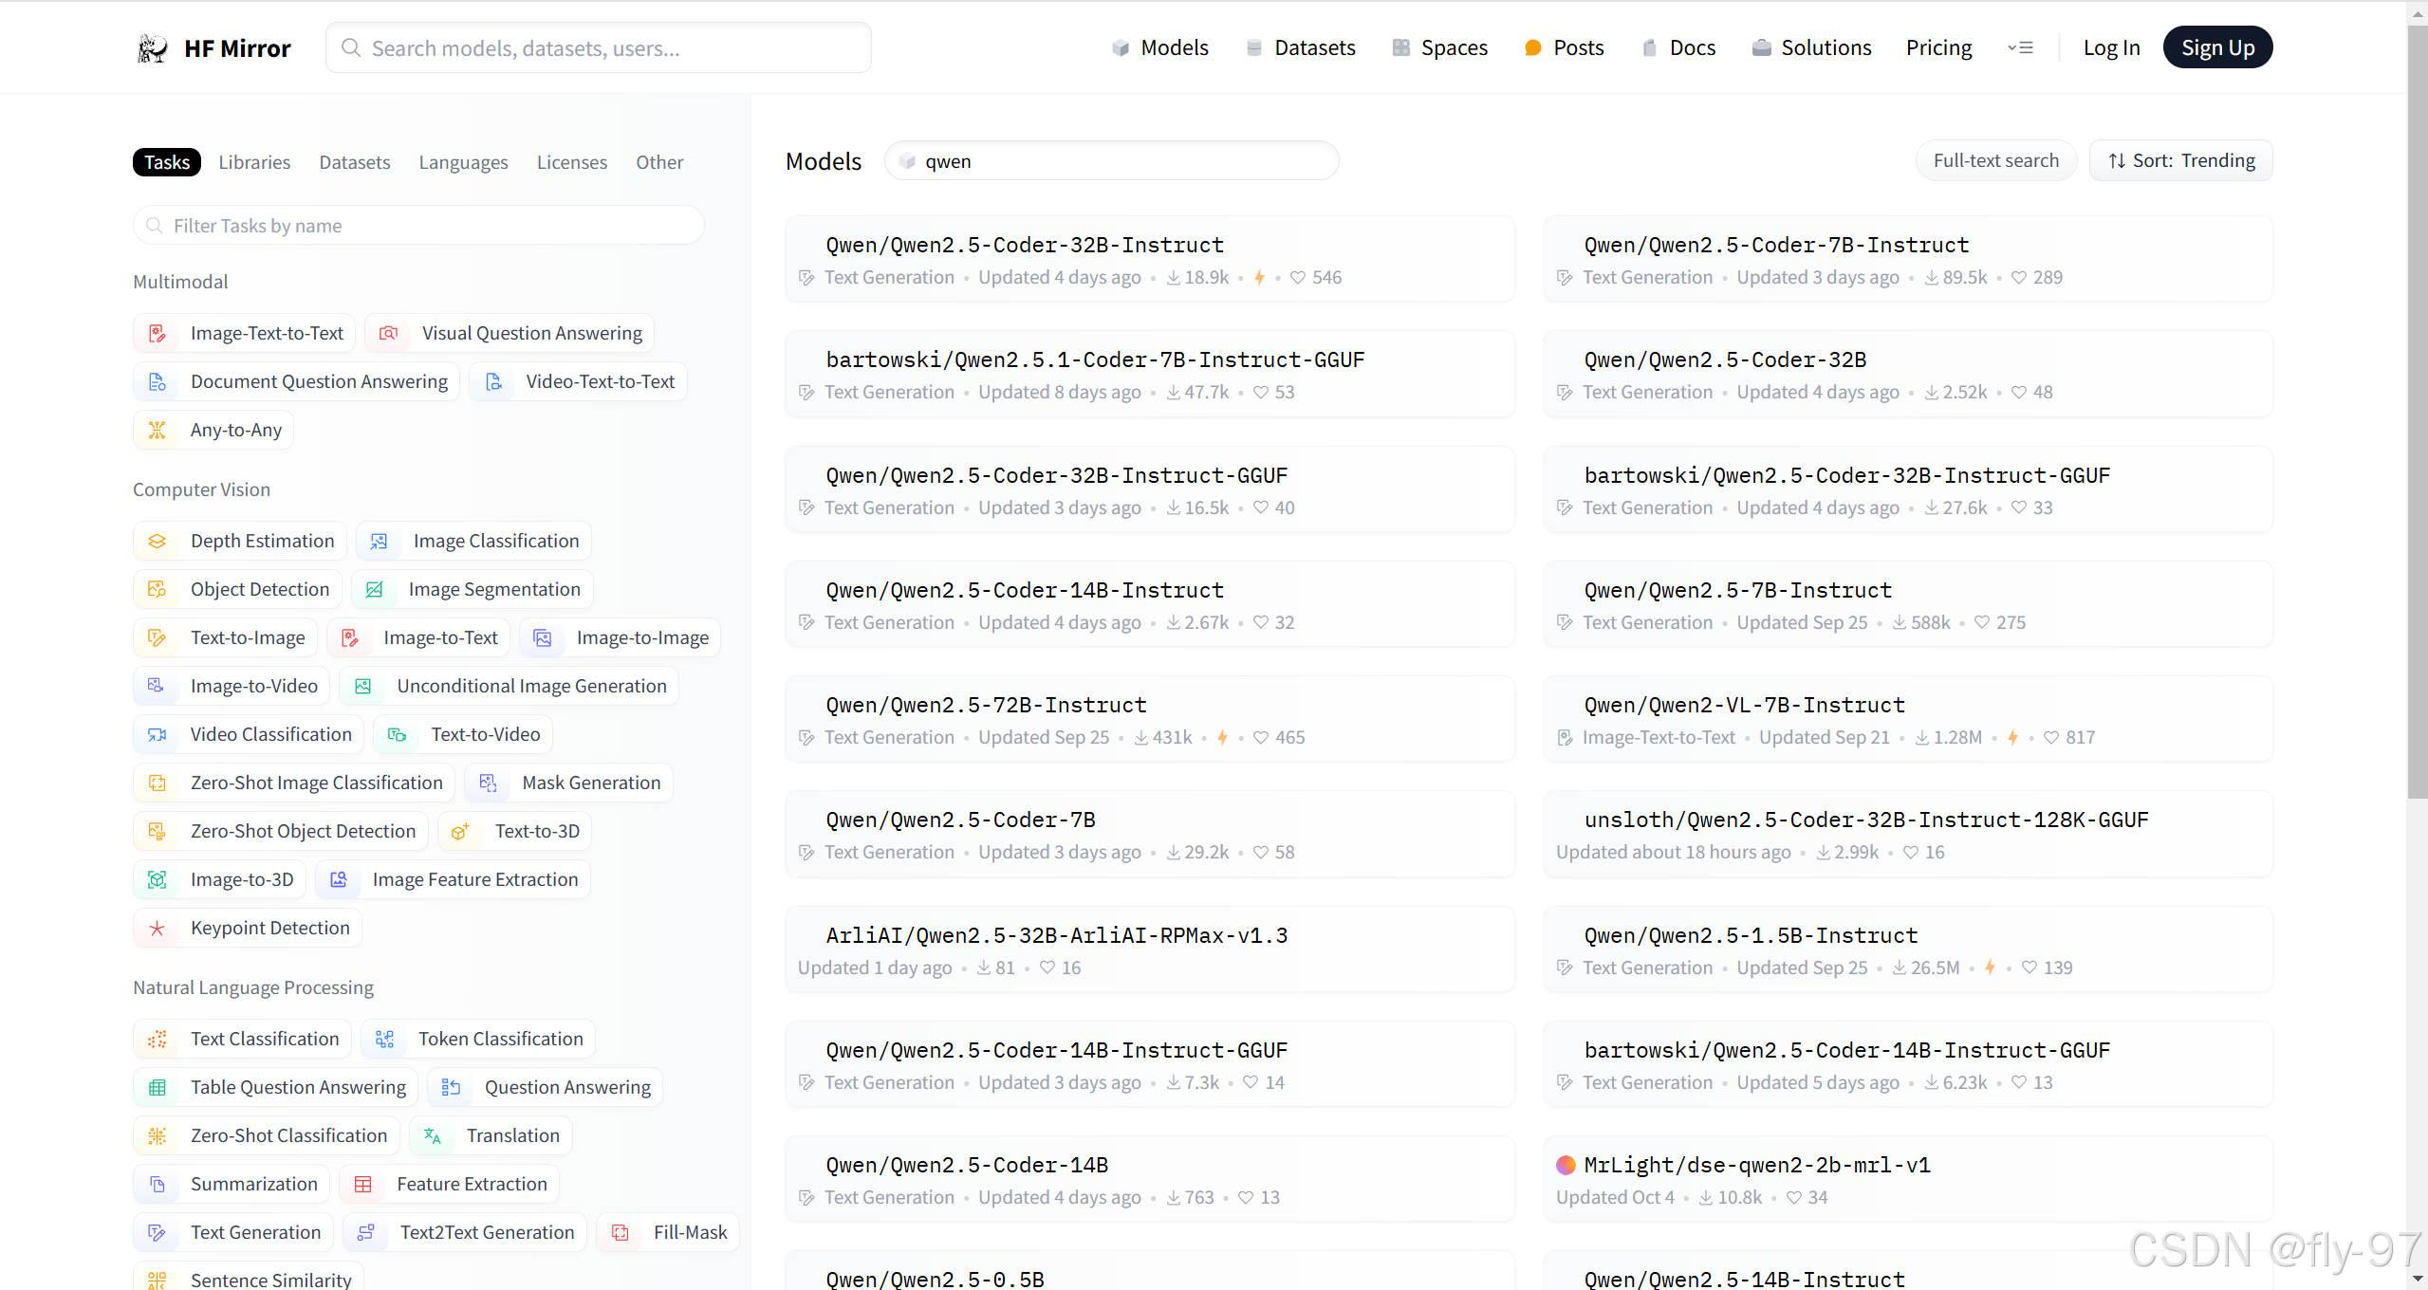
Task: Click the Text-to-3D task icon
Action: click(x=460, y=831)
